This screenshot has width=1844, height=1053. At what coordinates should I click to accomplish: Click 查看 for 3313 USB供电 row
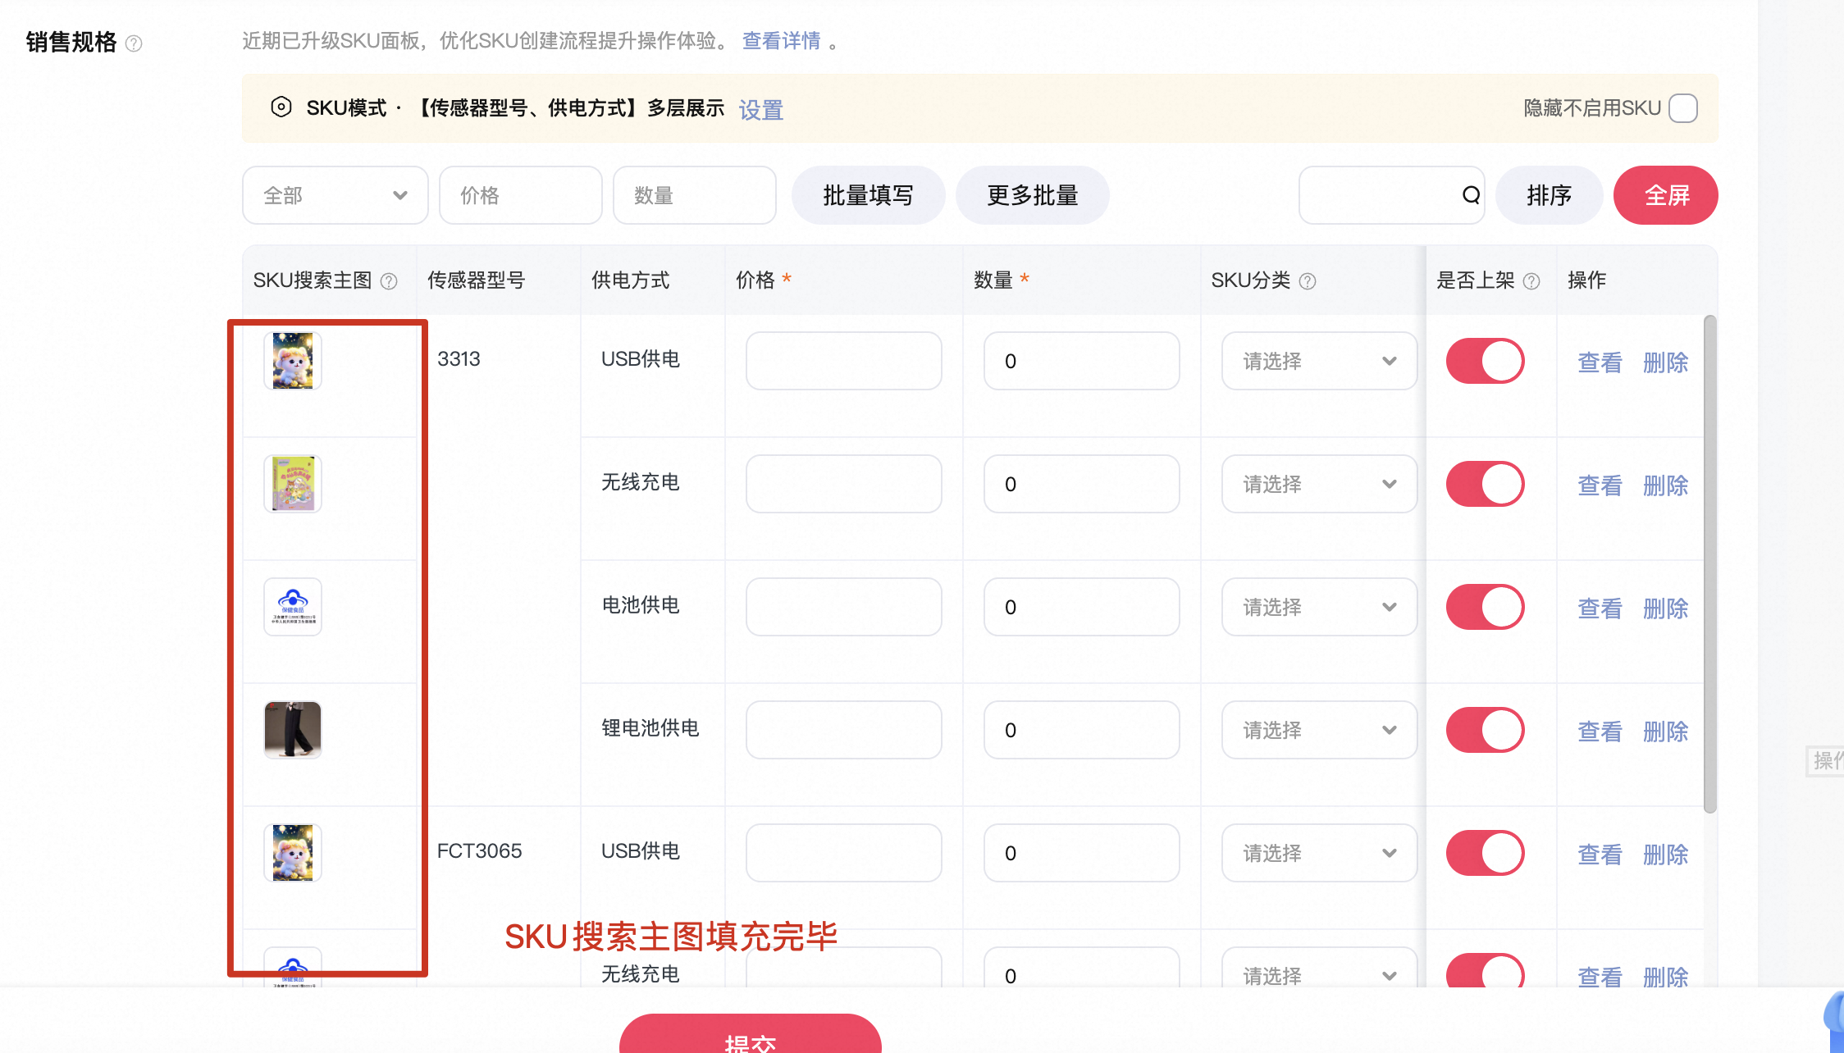[1600, 362]
